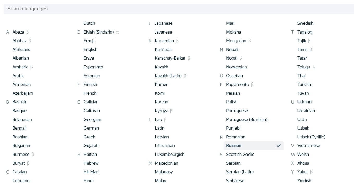The width and height of the screenshot is (354, 186).
Task: Select Serbian (Latin) language
Action: (240, 172)
